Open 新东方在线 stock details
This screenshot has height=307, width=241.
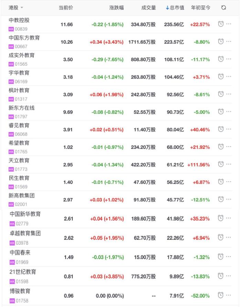tap(22, 108)
